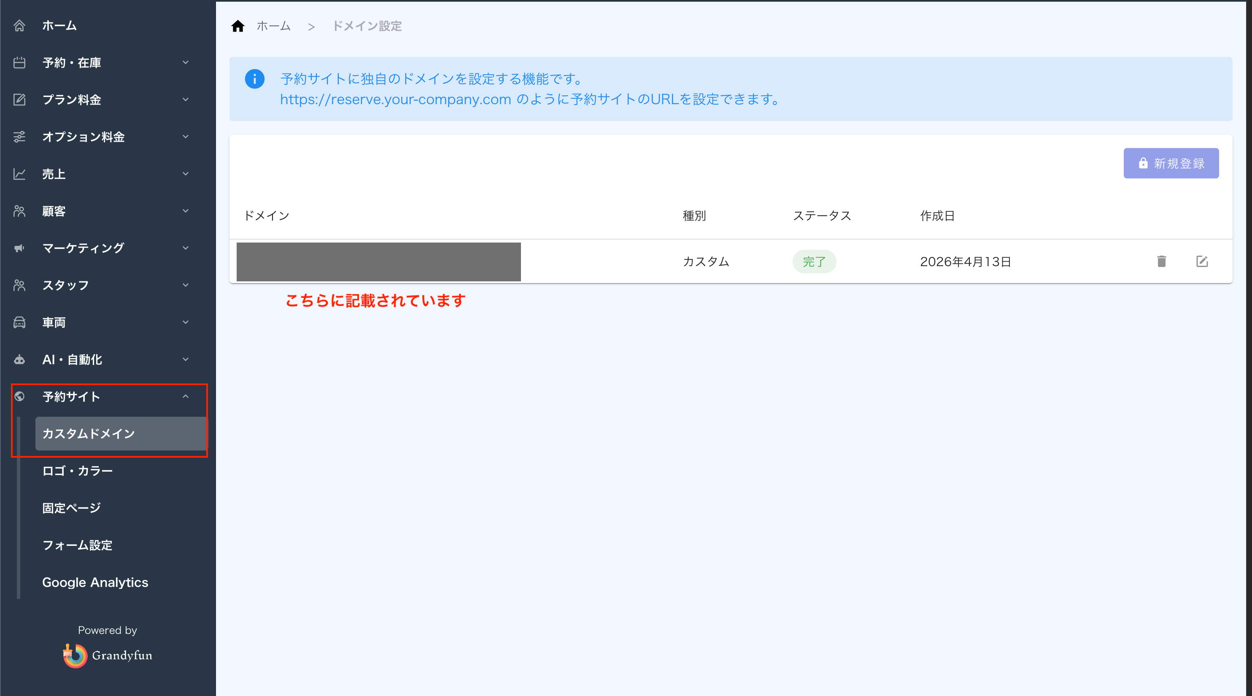Click the chart icon beside 売上
1252x696 pixels.
tap(19, 174)
